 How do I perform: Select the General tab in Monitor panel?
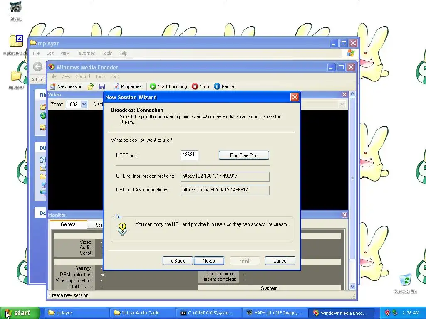pos(69,224)
